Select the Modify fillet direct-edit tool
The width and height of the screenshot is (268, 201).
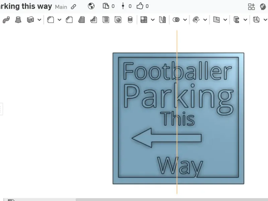[x=196, y=20]
